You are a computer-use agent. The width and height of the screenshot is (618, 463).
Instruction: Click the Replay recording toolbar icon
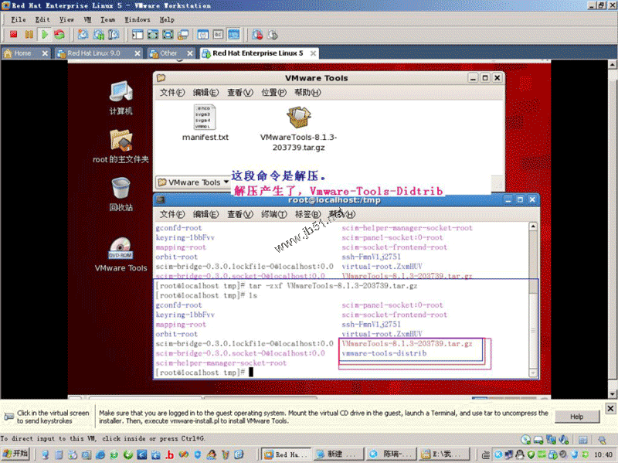pyautogui.click(x=273, y=35)
